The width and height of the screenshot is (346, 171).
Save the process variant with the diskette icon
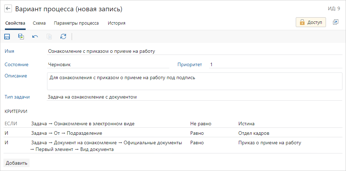click(x=7, y=36)
